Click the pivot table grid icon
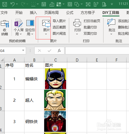 pyautogui.click(x=59, y=4)
